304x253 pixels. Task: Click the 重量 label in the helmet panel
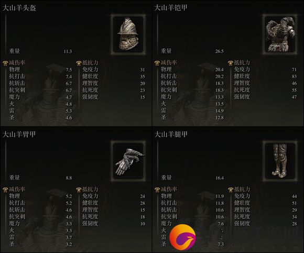(15, 51)
